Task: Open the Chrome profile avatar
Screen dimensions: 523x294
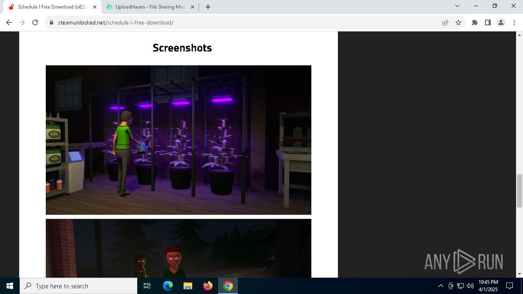Action: tap(501, 22)
